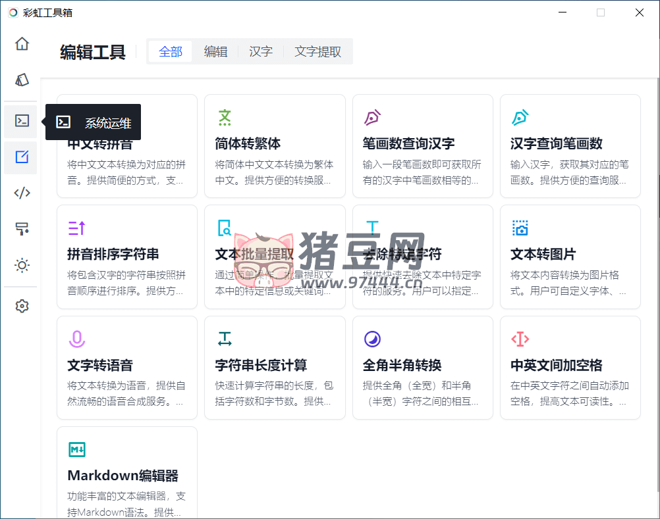
Task: Click the System Operations terminal sidebar icon
Action: 22,121
